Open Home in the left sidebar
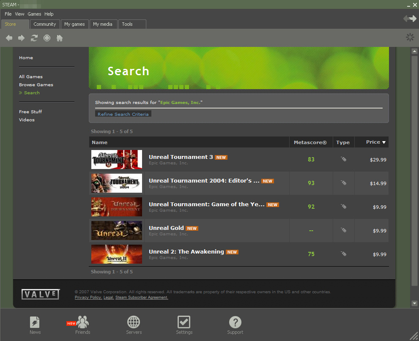 tap(26, 58)
